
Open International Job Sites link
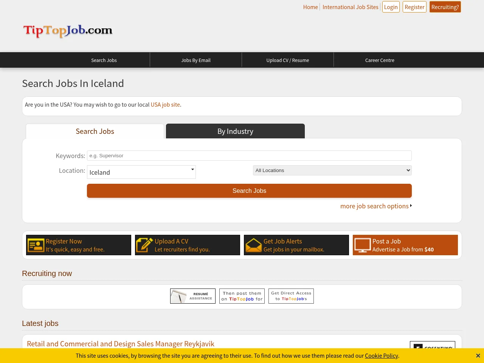[351, 7]
